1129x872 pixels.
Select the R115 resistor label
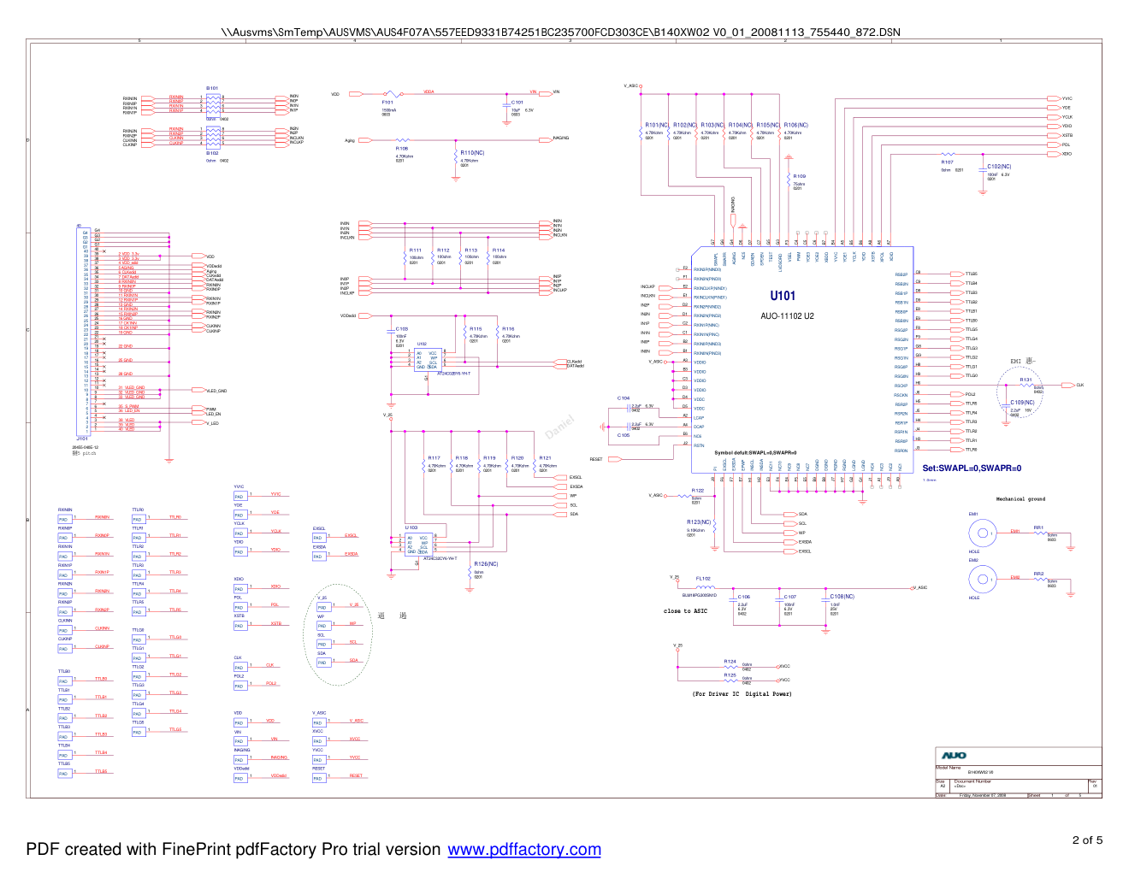(476, 329)
